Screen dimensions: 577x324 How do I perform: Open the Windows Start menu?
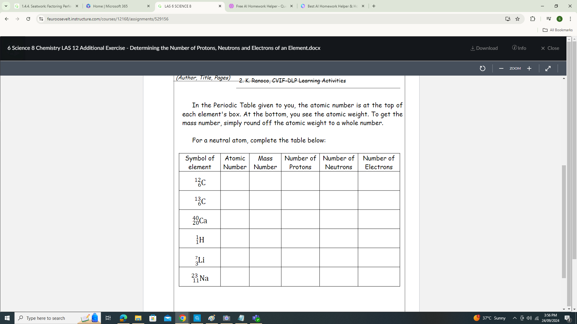click(x=7, y=318)
